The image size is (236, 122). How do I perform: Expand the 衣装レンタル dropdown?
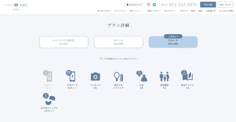point(154,11)
